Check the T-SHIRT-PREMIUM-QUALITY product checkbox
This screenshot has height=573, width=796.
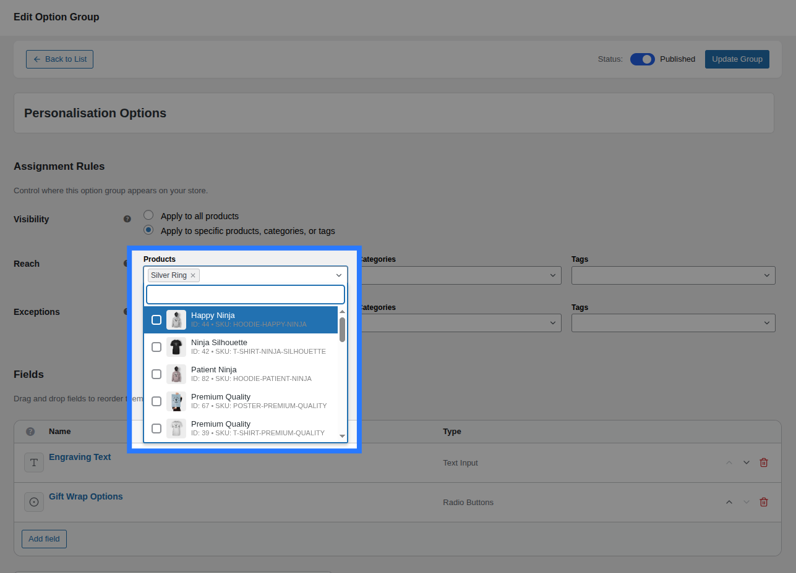coord(156,429)
